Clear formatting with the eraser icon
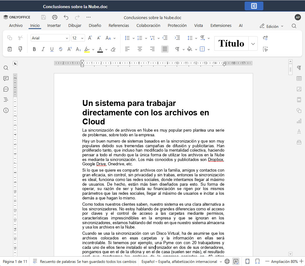The width and height of the screenshot is (305, 266). coord(113,49)
